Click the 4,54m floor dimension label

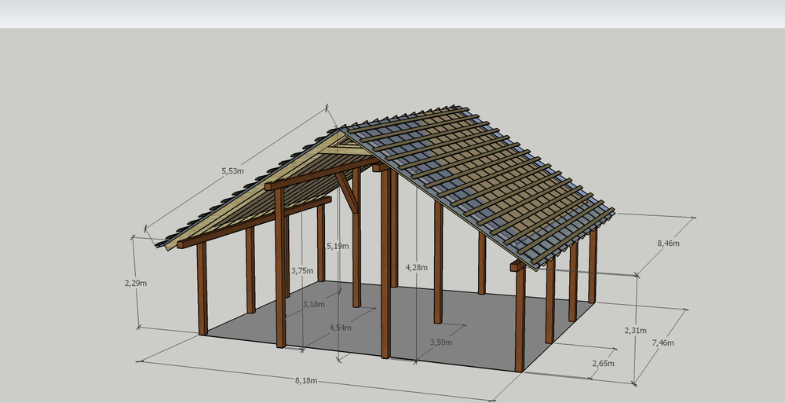[x=340, y=327]
